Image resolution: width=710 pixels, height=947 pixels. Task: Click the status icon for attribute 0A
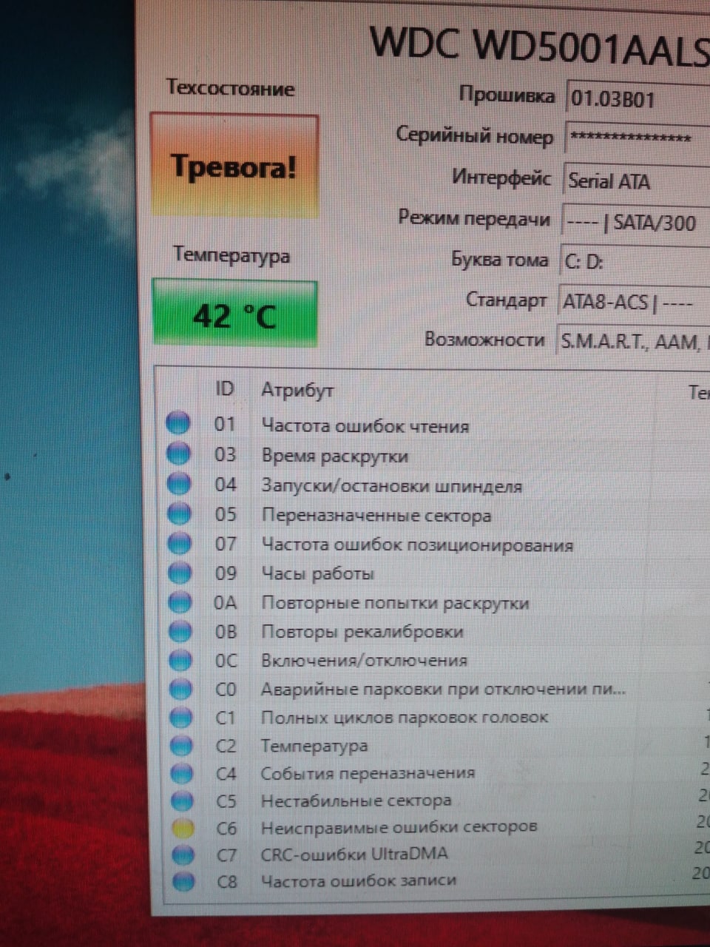(x=180, y=602)
